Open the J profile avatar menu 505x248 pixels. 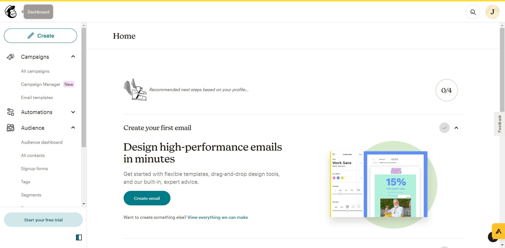tap(492, 12)
